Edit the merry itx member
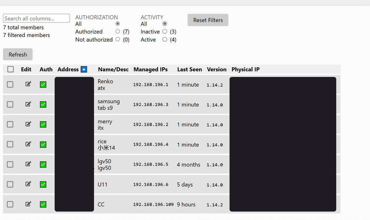370x220 pixels. click(x=28, y=124)
